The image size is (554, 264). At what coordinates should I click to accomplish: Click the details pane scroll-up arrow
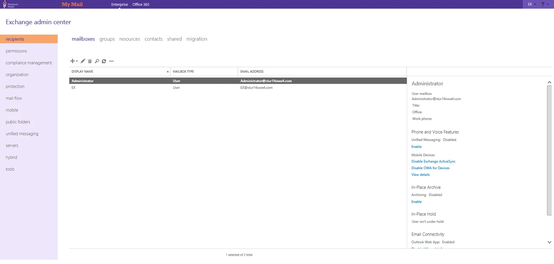pyautogui.click(x=549, y=82)
